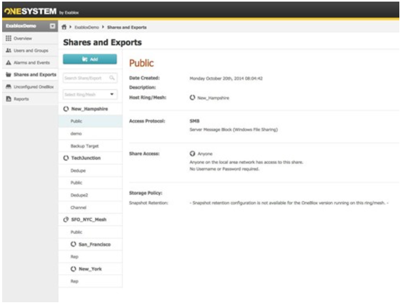The width and height of the screenshot is (402, 307).
Task: Go to the ExabloxDemo breadcrumb link
Action: (x=87, y=27)
